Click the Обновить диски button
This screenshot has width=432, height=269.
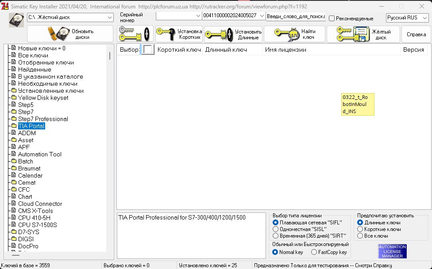(70, 34)
